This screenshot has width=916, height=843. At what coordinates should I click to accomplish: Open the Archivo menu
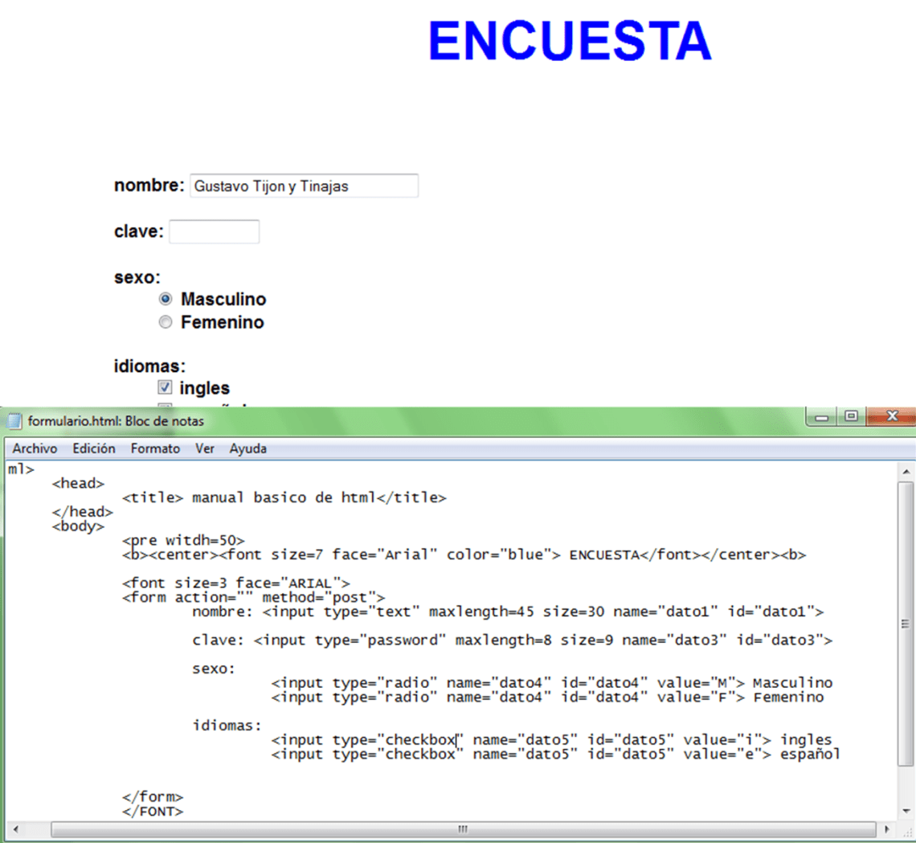pyautogui.click(x=35, y=448)
